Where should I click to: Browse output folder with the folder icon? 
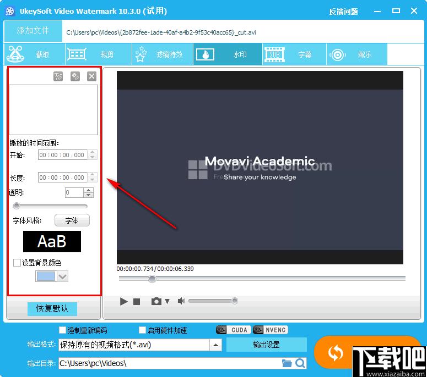point(287,363)
